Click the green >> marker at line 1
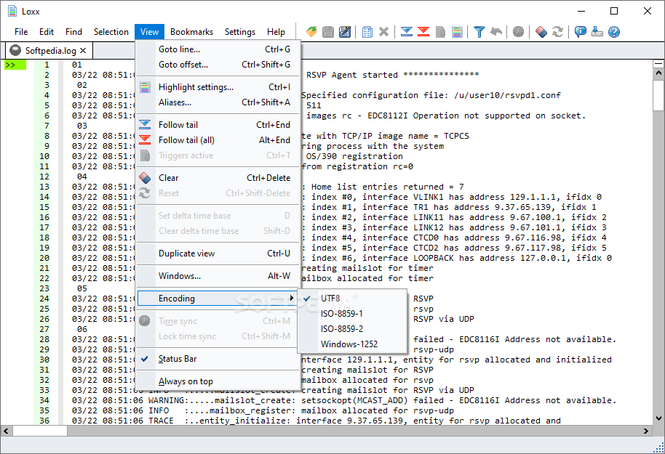 pos(15,65)
